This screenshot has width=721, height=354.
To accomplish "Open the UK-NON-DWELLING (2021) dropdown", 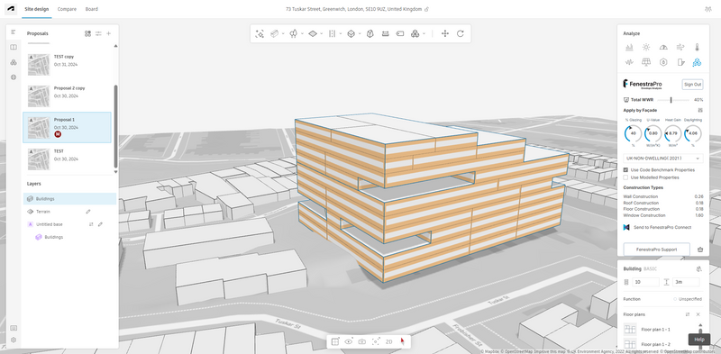I will 663,159.
